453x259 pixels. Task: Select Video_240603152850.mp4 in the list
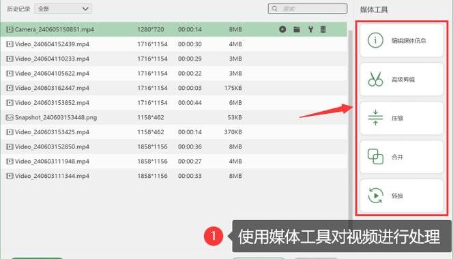[x=174, y=147]
